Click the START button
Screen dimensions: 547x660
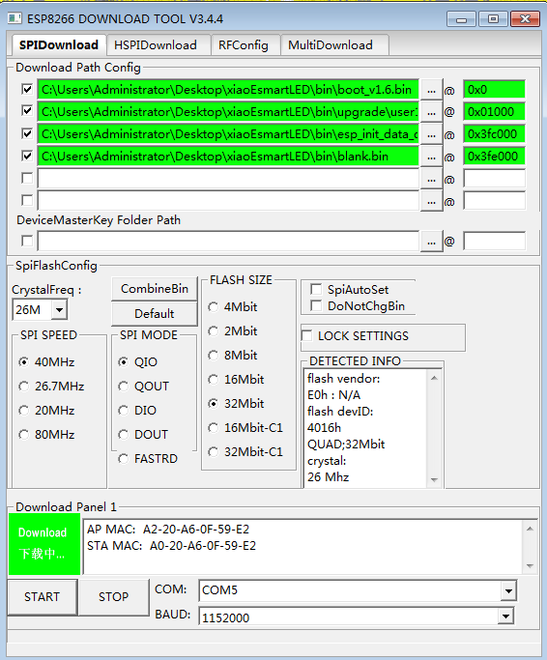43,597
